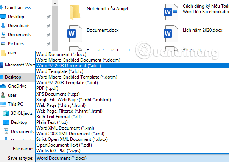
Task: Open Microsoft Word entry in sidebar
Action: [x=20, y=65]
